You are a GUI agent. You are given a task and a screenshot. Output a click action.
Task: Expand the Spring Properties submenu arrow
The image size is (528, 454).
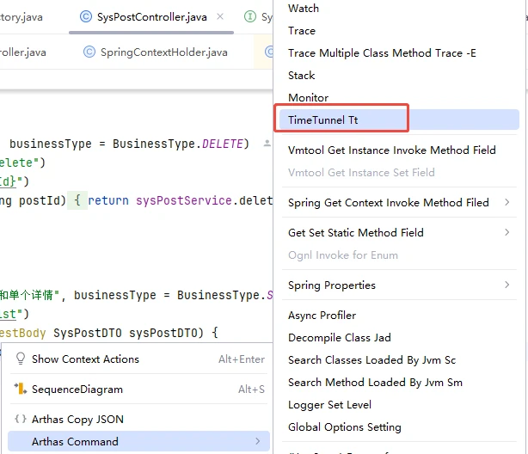pos(507,285)
